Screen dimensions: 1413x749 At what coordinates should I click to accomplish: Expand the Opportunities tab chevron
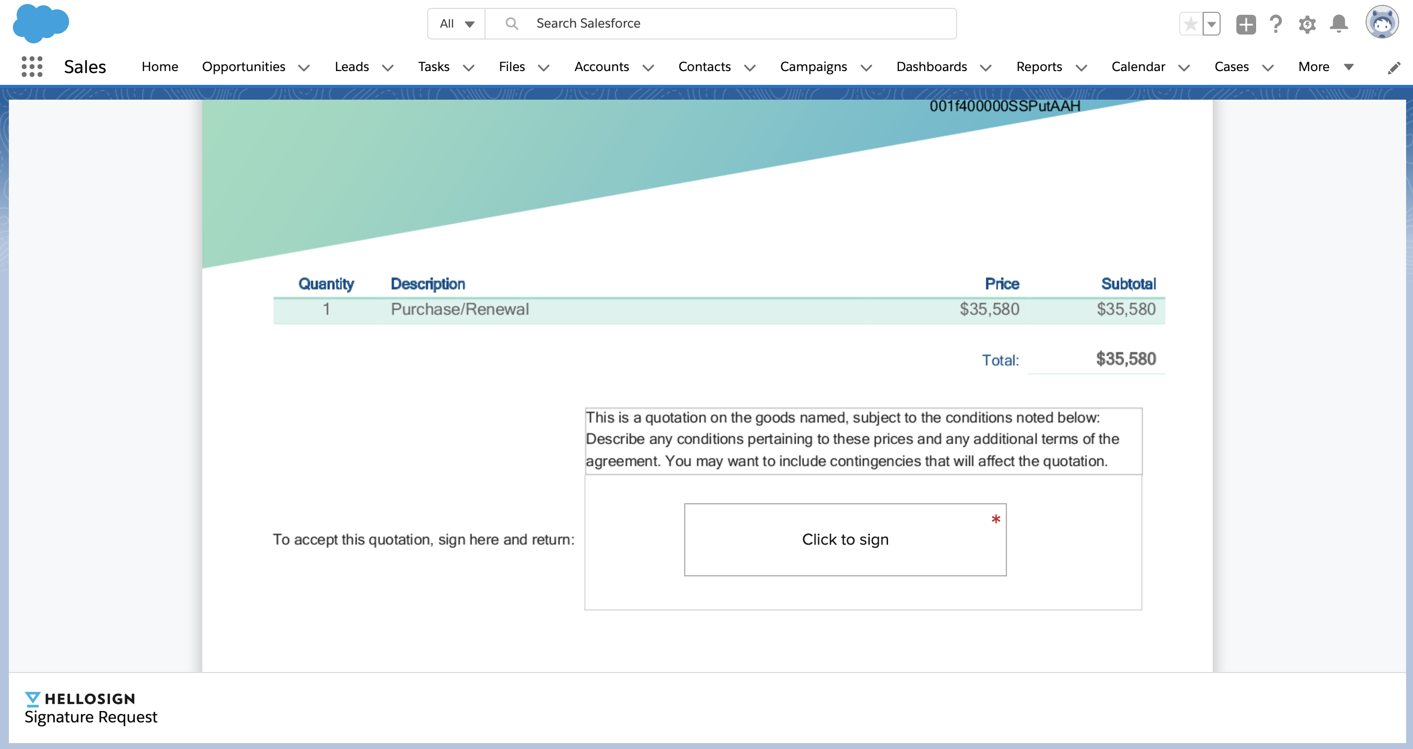point(304,68)
